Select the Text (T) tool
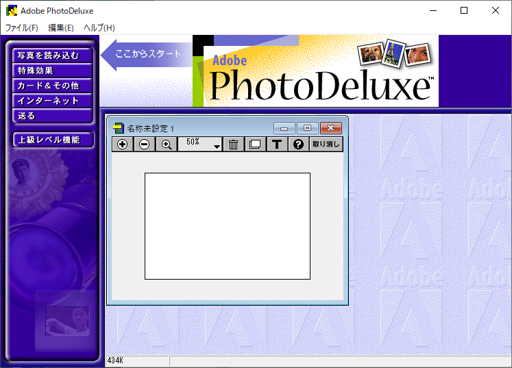 pos(277,145)
